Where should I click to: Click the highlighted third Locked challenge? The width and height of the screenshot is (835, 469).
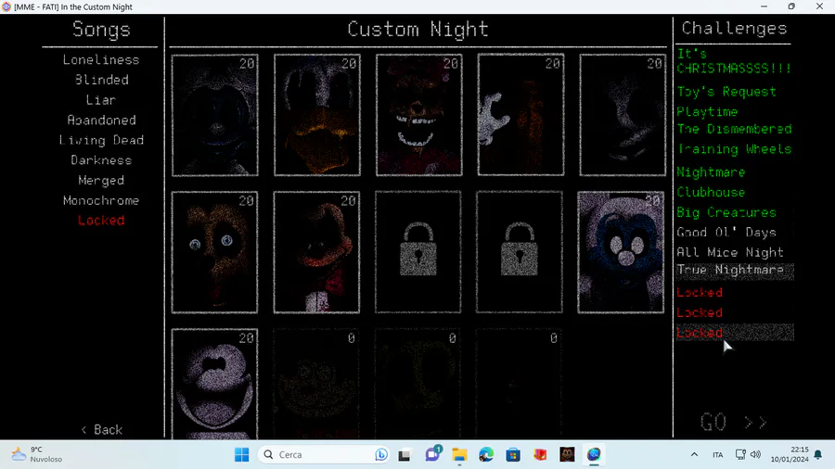(735, 333)
